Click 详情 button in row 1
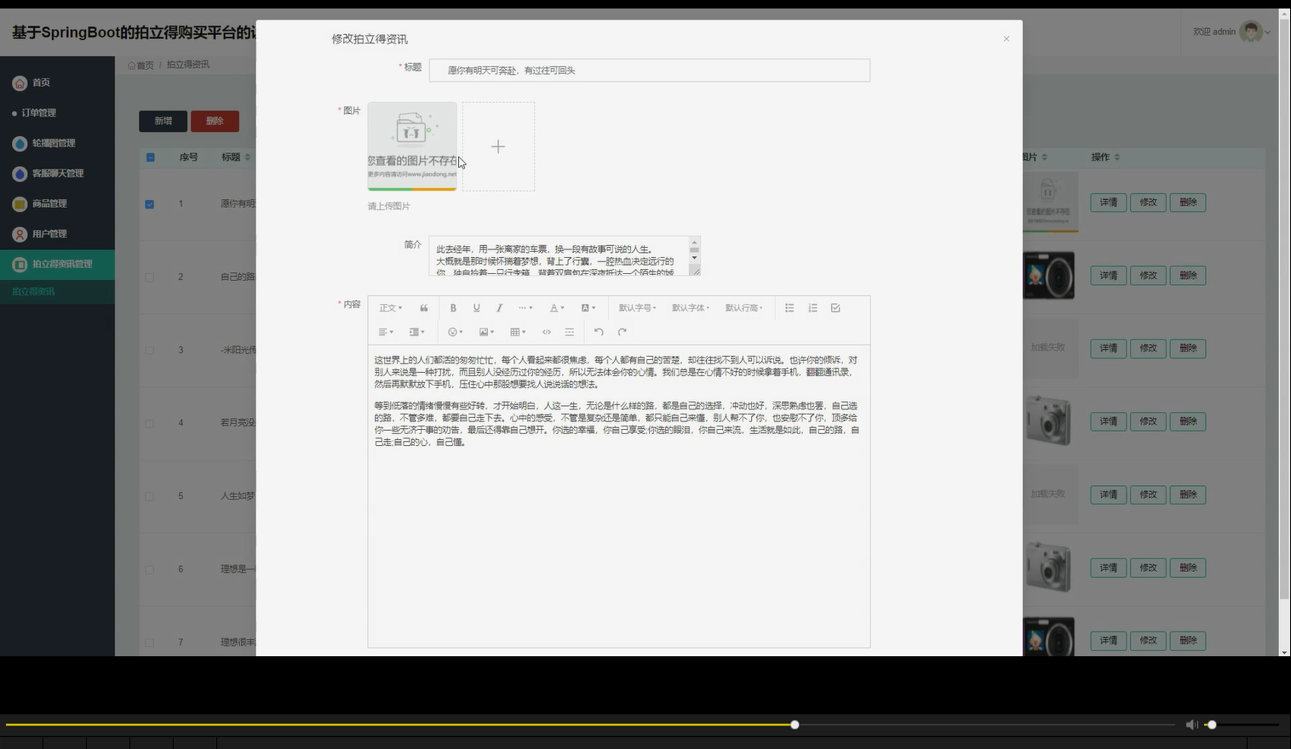Image resolution: width=1291 pixels, height=749 pixels. 1108,203
